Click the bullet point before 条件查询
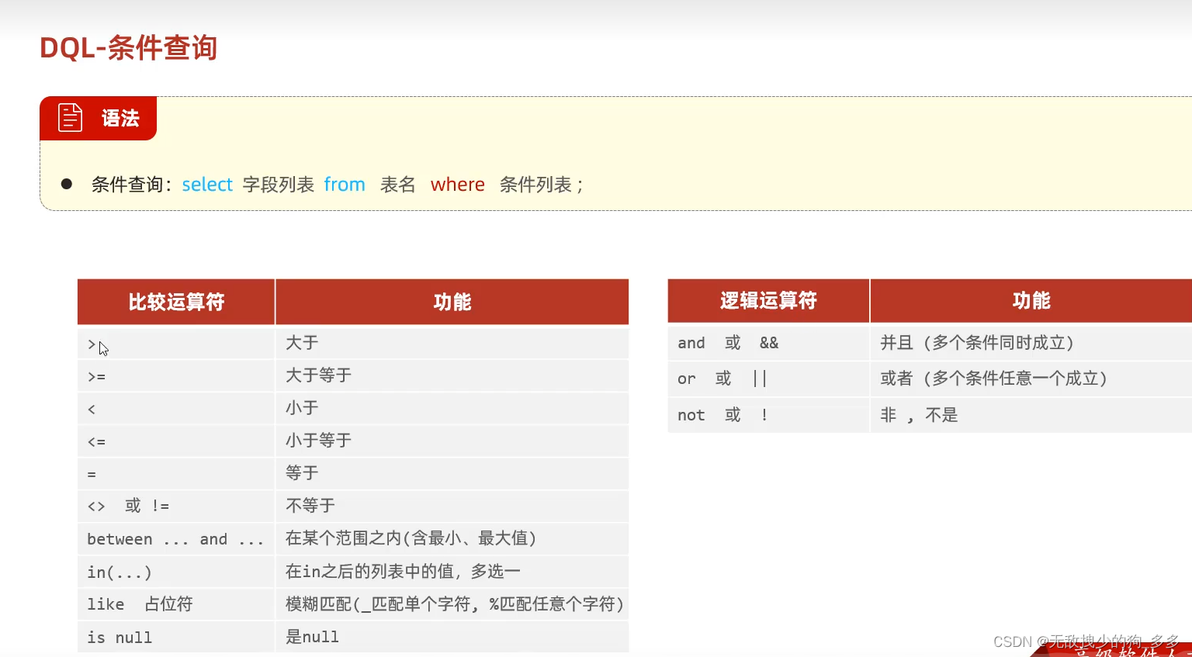 pyautogui.click(x=67, y=183)
